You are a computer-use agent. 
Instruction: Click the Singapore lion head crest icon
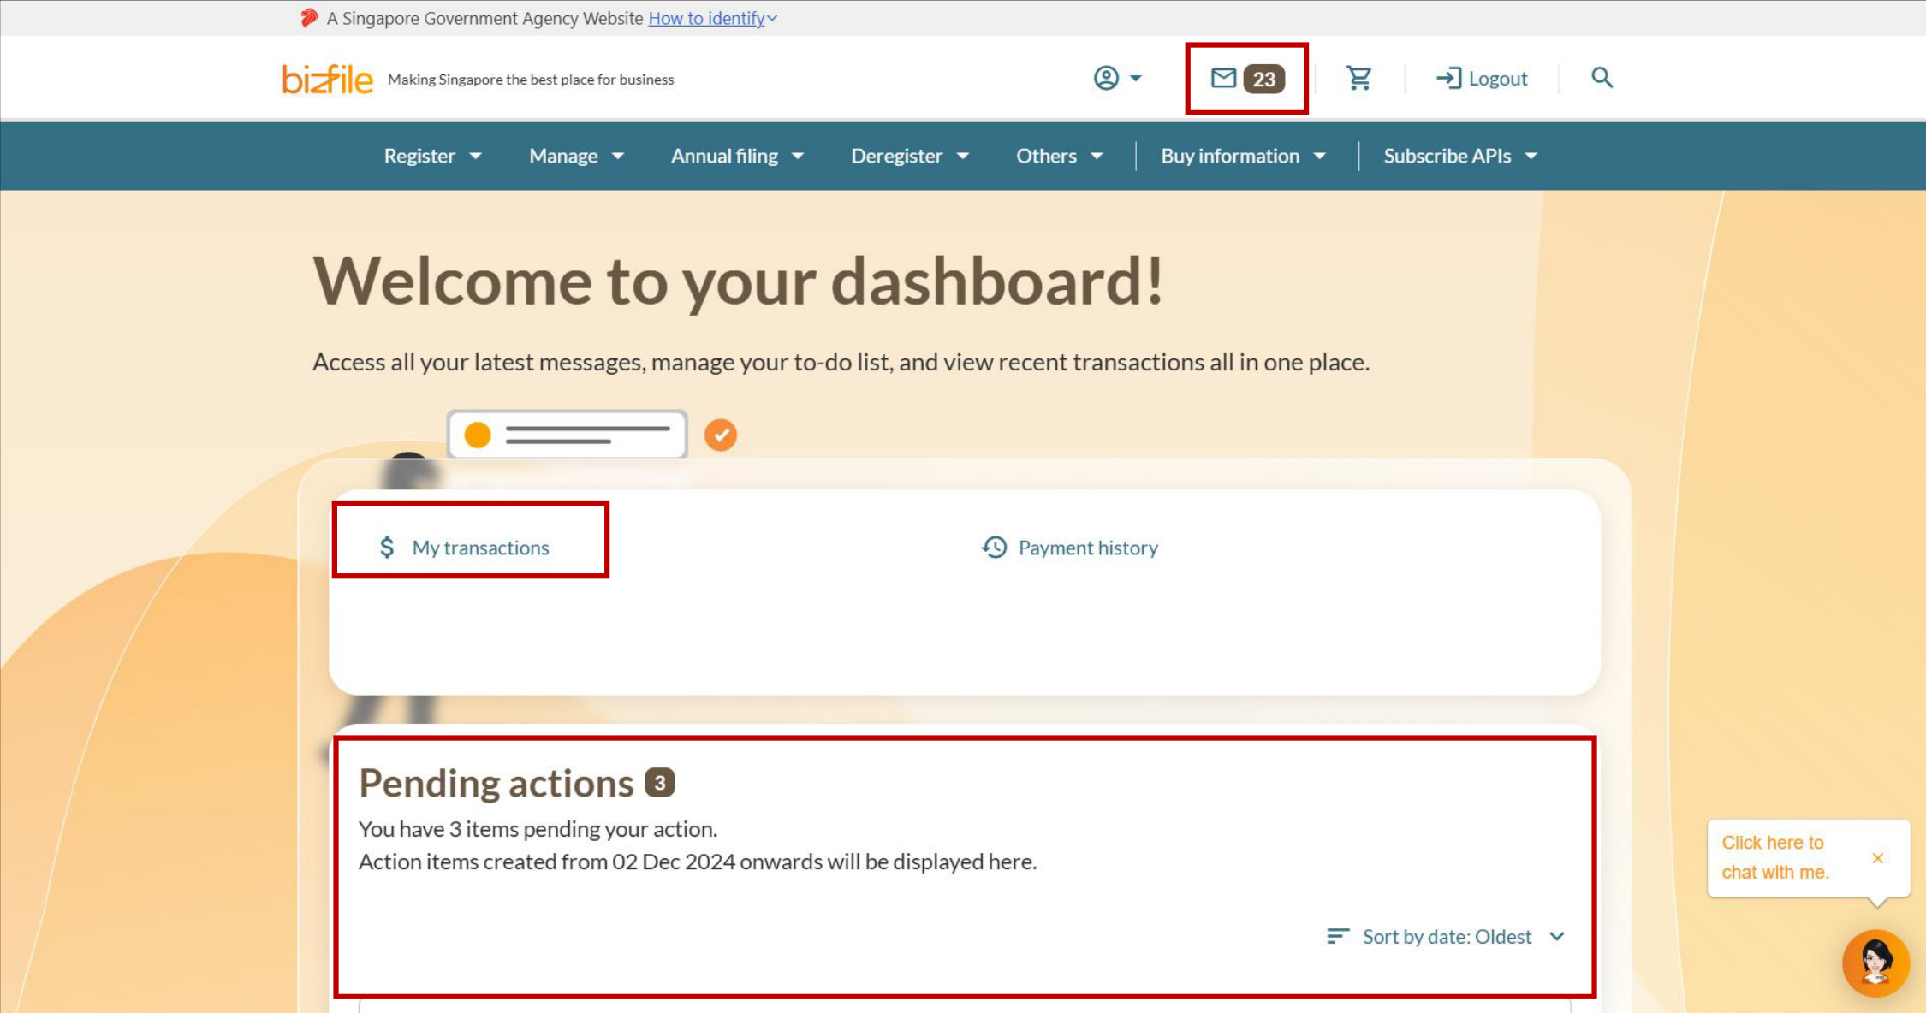tap(309, 18)
